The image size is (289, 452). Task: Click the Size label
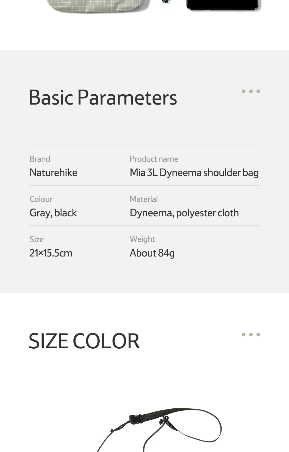(36, 239)
